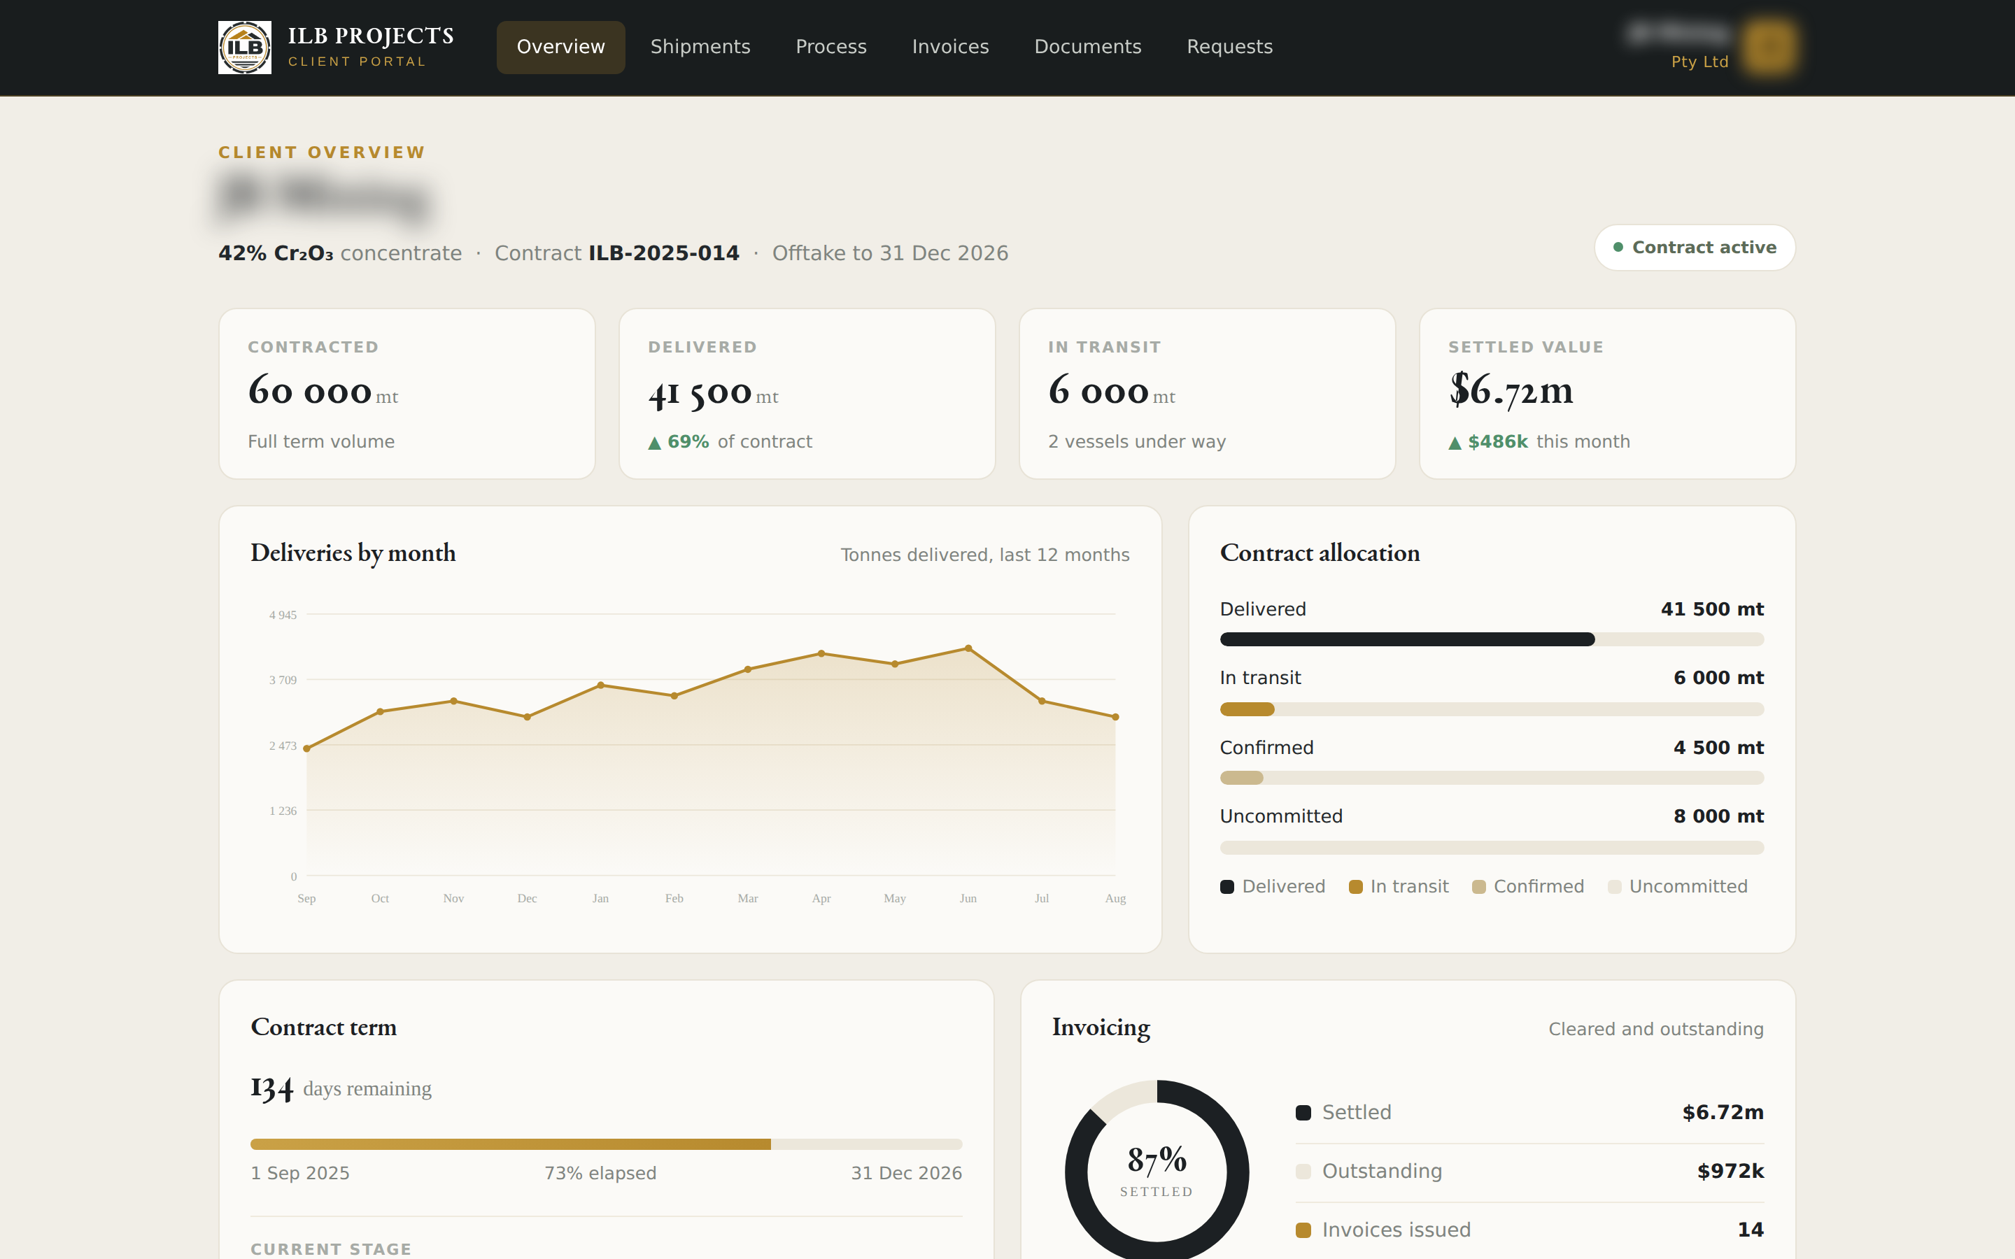Click the In transit legend swatch
2015x1259 pixels.
[x=1355, y=887]
